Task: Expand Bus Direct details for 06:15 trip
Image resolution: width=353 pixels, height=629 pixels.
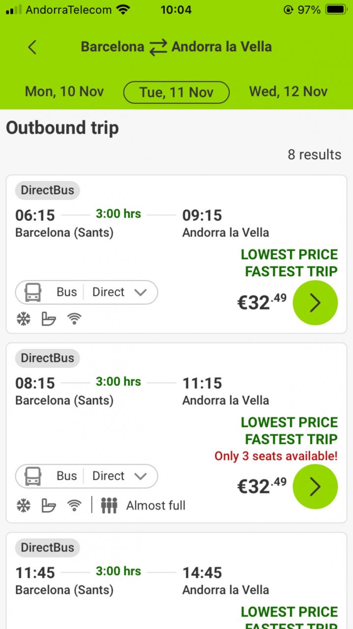Action: point(140,292)
